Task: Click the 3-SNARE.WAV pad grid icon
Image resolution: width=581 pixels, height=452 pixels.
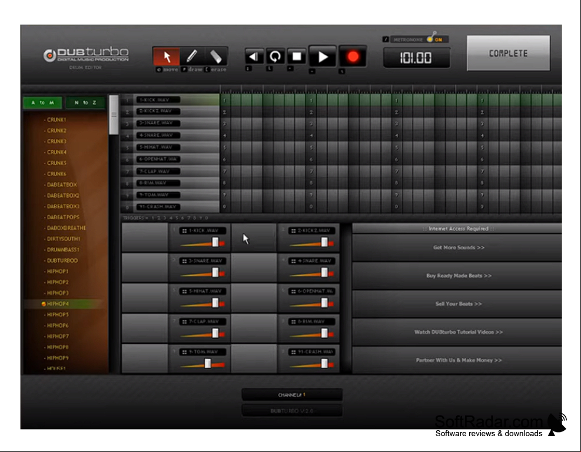Action: pos(184,261)
